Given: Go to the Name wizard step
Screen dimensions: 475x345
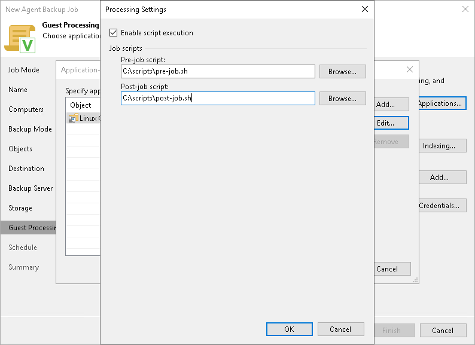Looking at the screenshot, I should click(18, 90).
